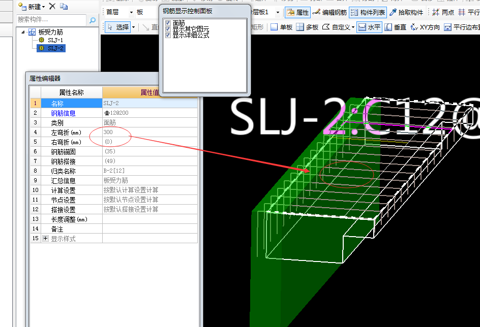Click the 长度调整(mm) value cell
Viewport: 480px width, 327px height.
tap(150, 219)
